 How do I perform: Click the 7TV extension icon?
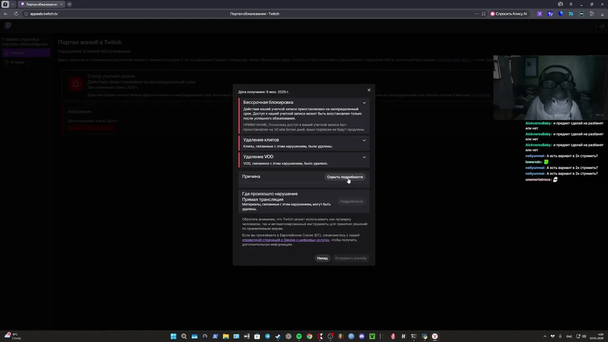[571, 14]
